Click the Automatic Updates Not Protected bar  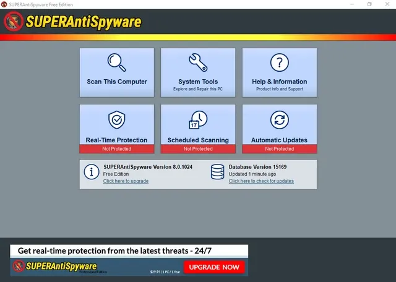(280, 149)
